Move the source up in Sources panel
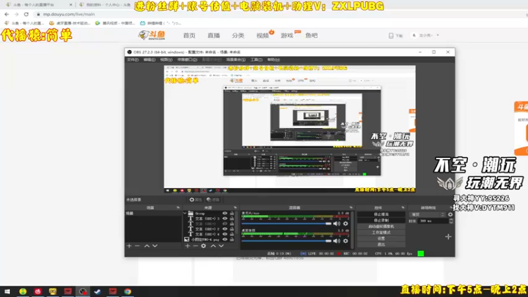 click(x=213, y=246)
